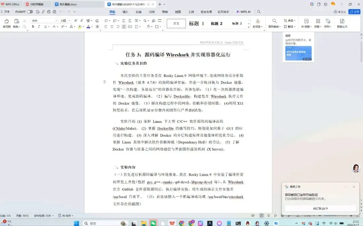
Task: Click the Save icon in quick access bar
Action: pyautogui.click(x=38, y=11)
